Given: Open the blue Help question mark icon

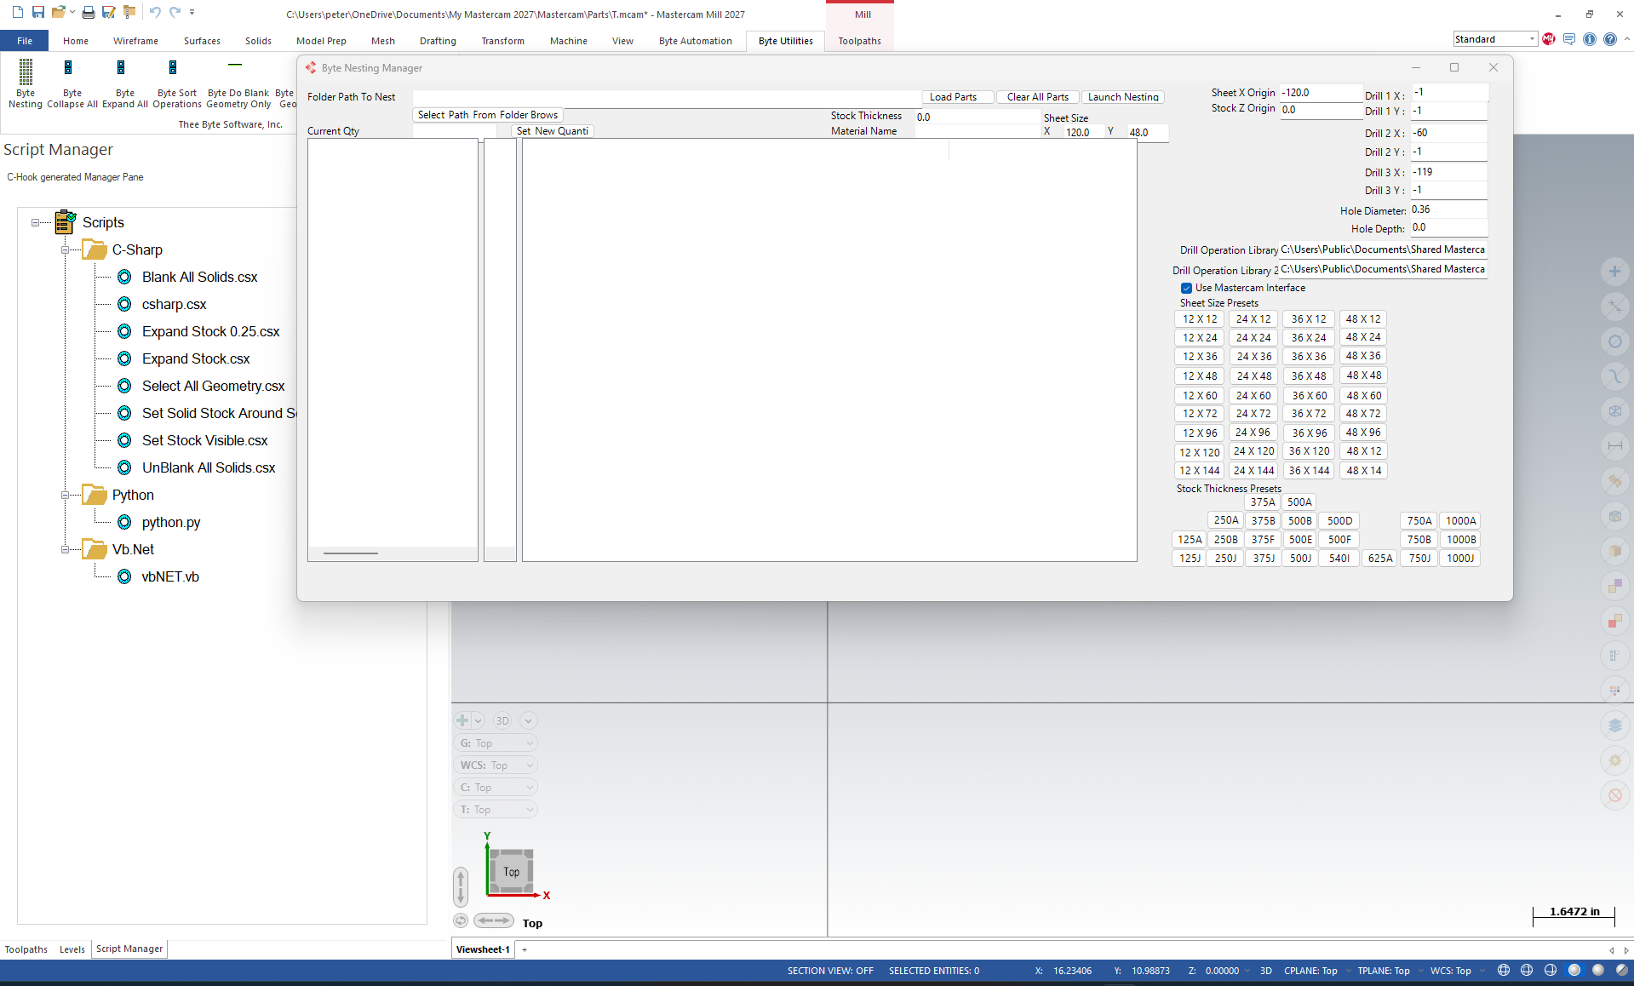Looking at the screenshot, I should [x=1609, y=39].
